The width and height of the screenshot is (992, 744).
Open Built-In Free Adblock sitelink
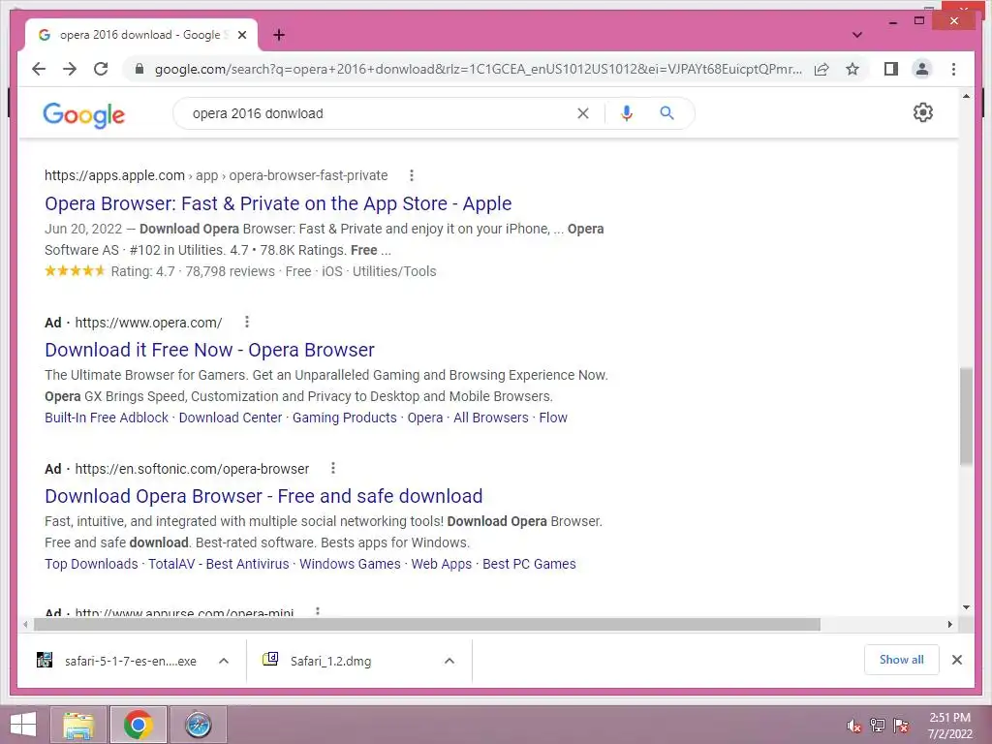tap(107, 418)
